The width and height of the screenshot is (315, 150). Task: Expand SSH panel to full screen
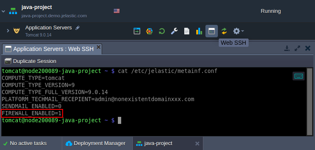[297, 48]
